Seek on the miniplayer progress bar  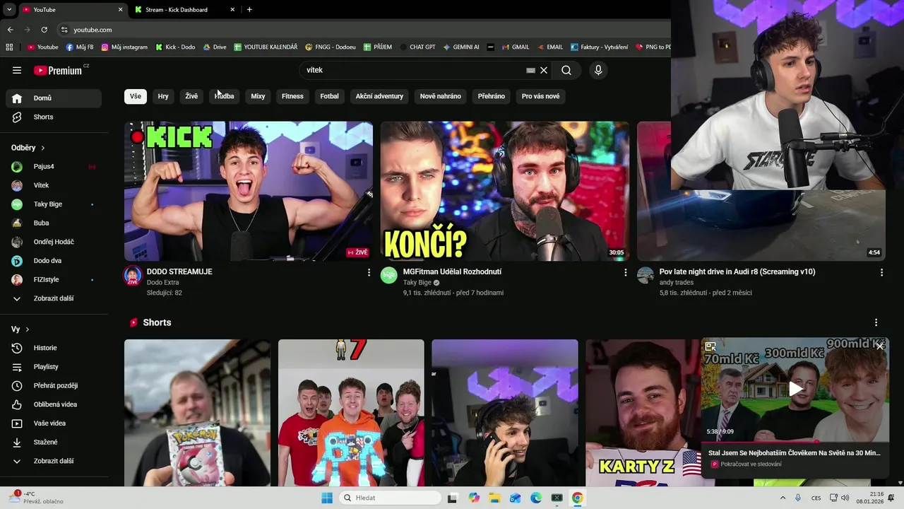[795, 442]
